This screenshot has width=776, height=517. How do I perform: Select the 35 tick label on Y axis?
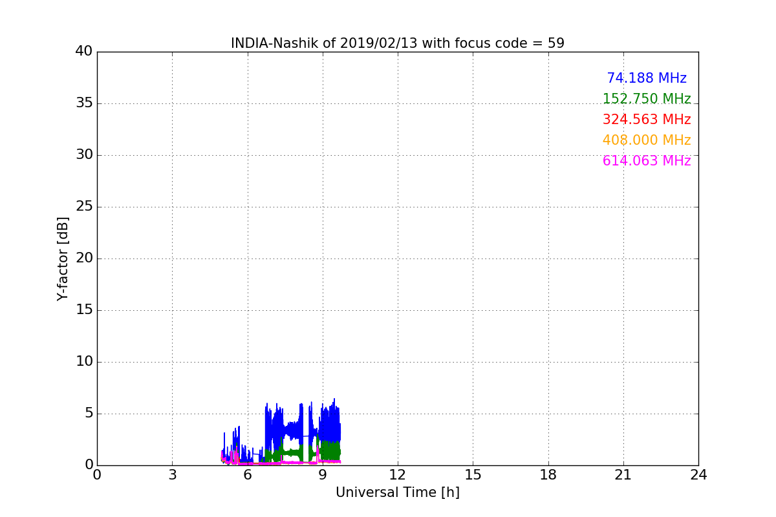tap(83, 103)
